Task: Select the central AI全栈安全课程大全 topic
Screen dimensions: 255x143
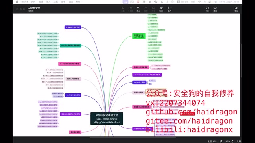Action: click(x=107, y=118)
